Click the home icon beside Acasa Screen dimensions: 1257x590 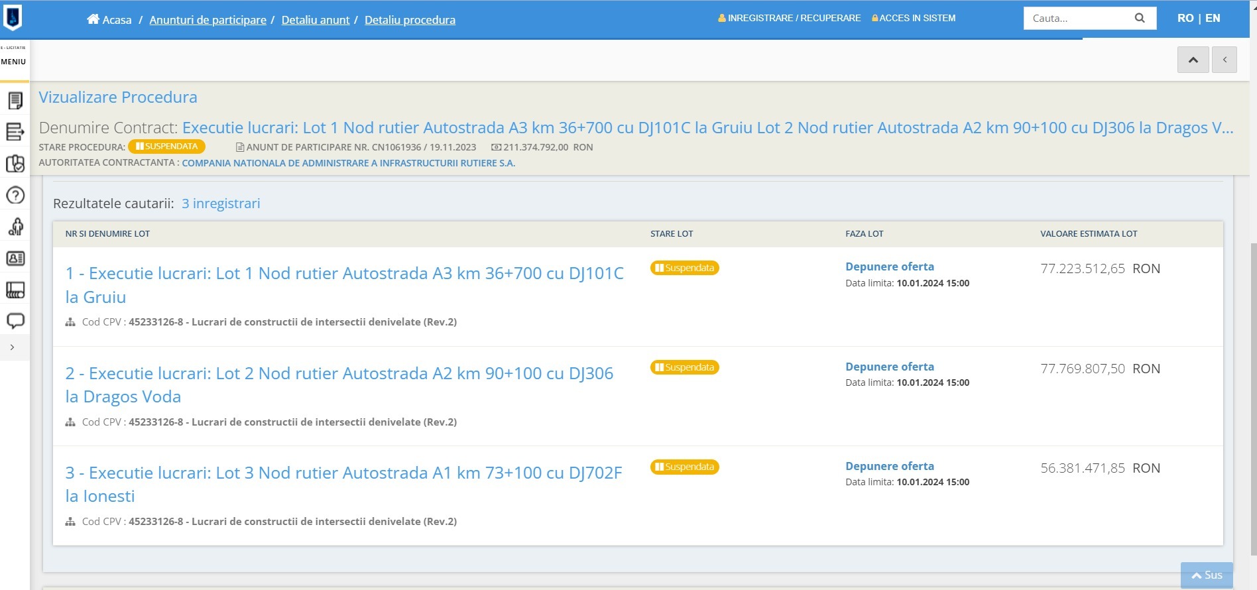(x=93, y=19)
